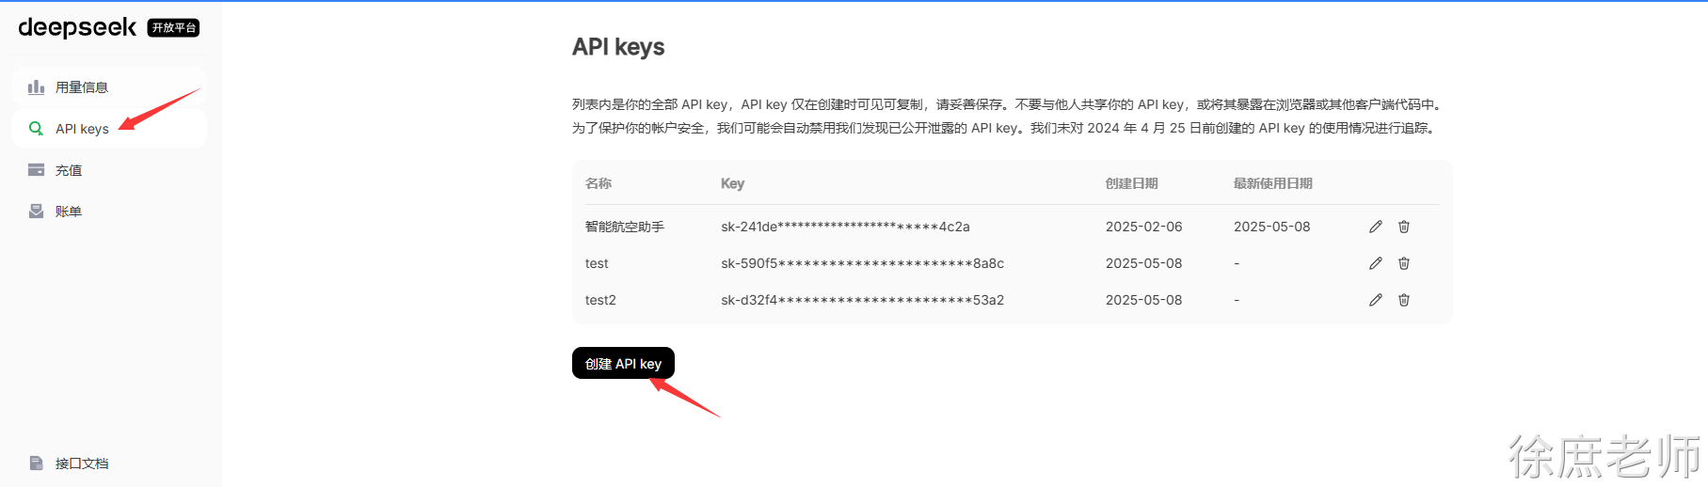The image size is (1708, 487).
Task: Click the 充值 card icon
Action: click(x=36, y=170)
